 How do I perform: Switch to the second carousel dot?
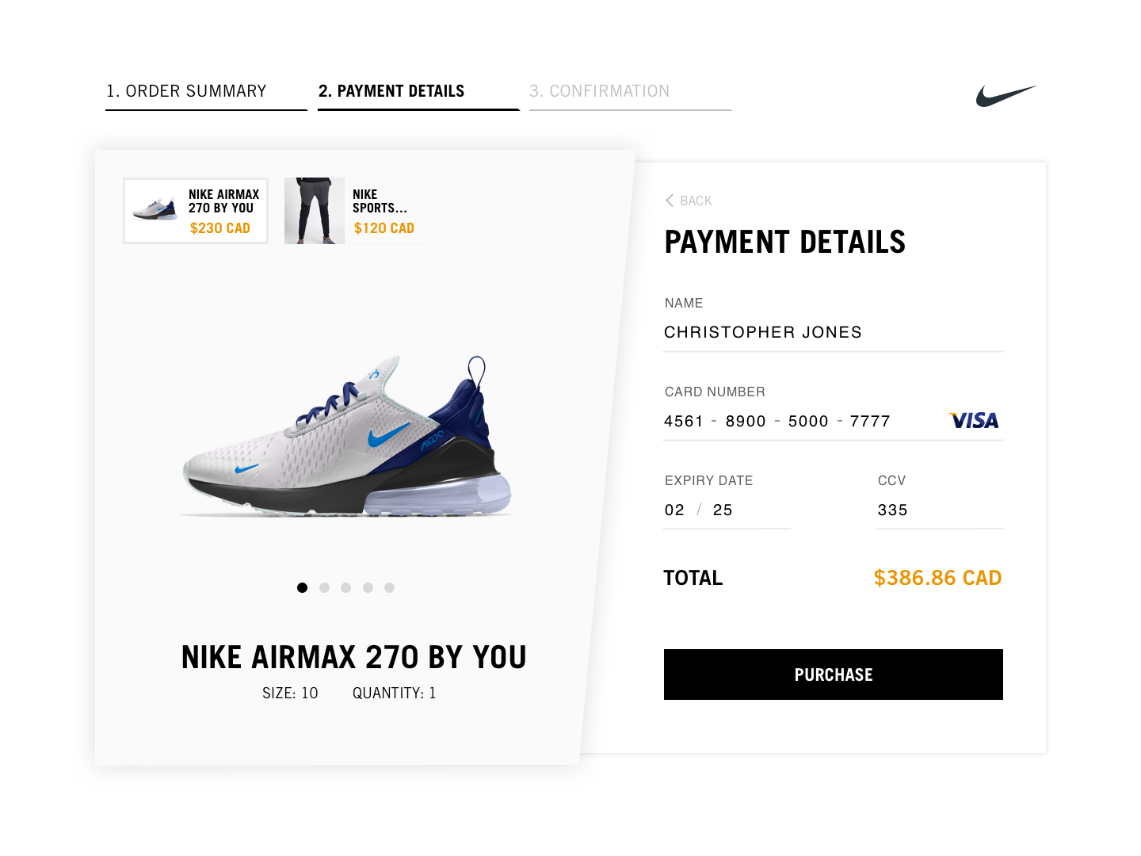pyautogui.click(x=324, y=587)
